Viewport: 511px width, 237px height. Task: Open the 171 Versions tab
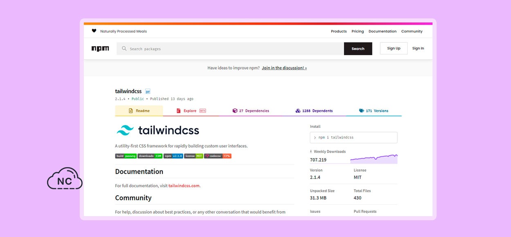point(374,111)
